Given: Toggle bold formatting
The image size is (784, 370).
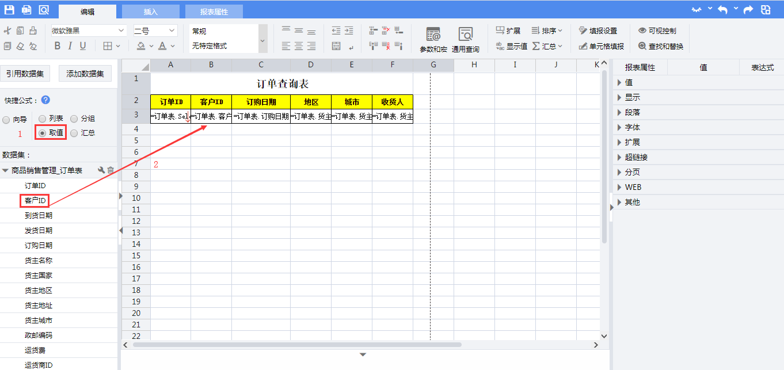Looking at the screenshot, I should [57, 46].
